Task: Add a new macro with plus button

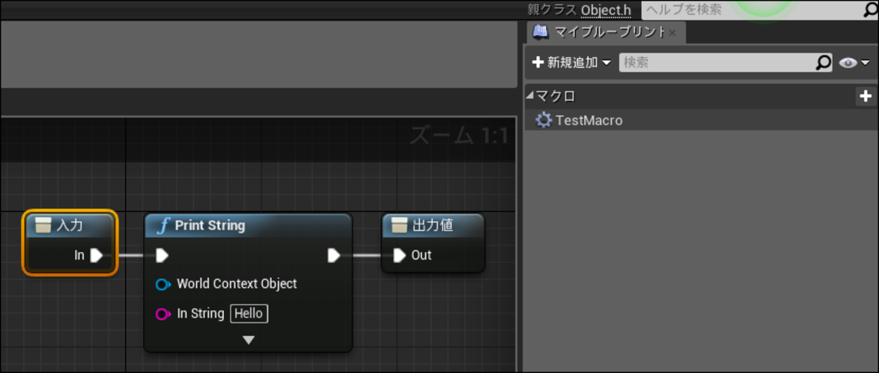Action: (x=865, y=96)
